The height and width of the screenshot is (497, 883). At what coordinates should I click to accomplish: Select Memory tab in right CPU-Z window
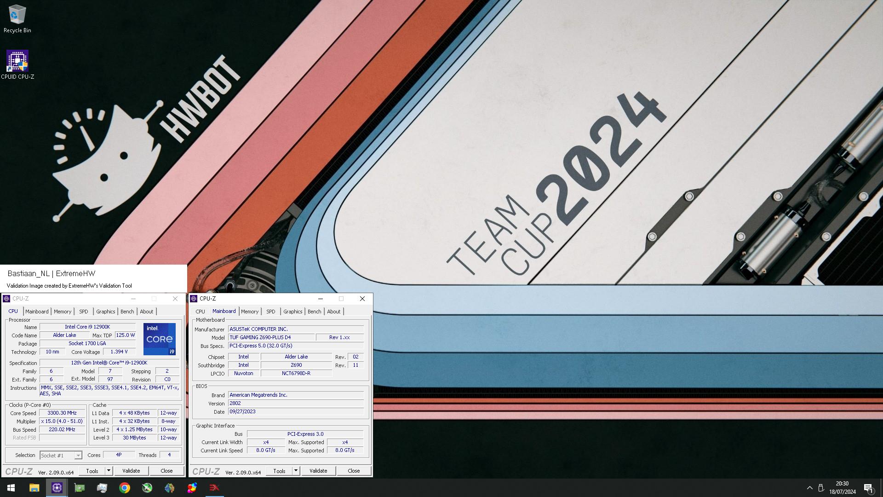250,312
